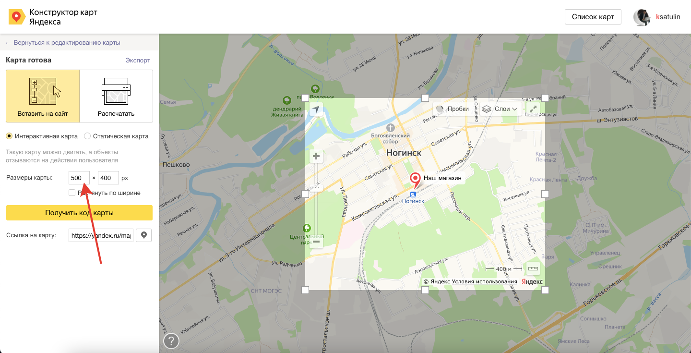The image size is (691, 353).
Task: Click the top-left map resize handle
Action: (305, 98)
